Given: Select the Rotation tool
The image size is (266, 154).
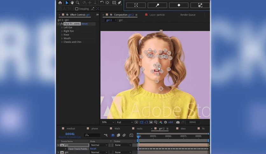Looking at the screenshot, I should point(102,3).
